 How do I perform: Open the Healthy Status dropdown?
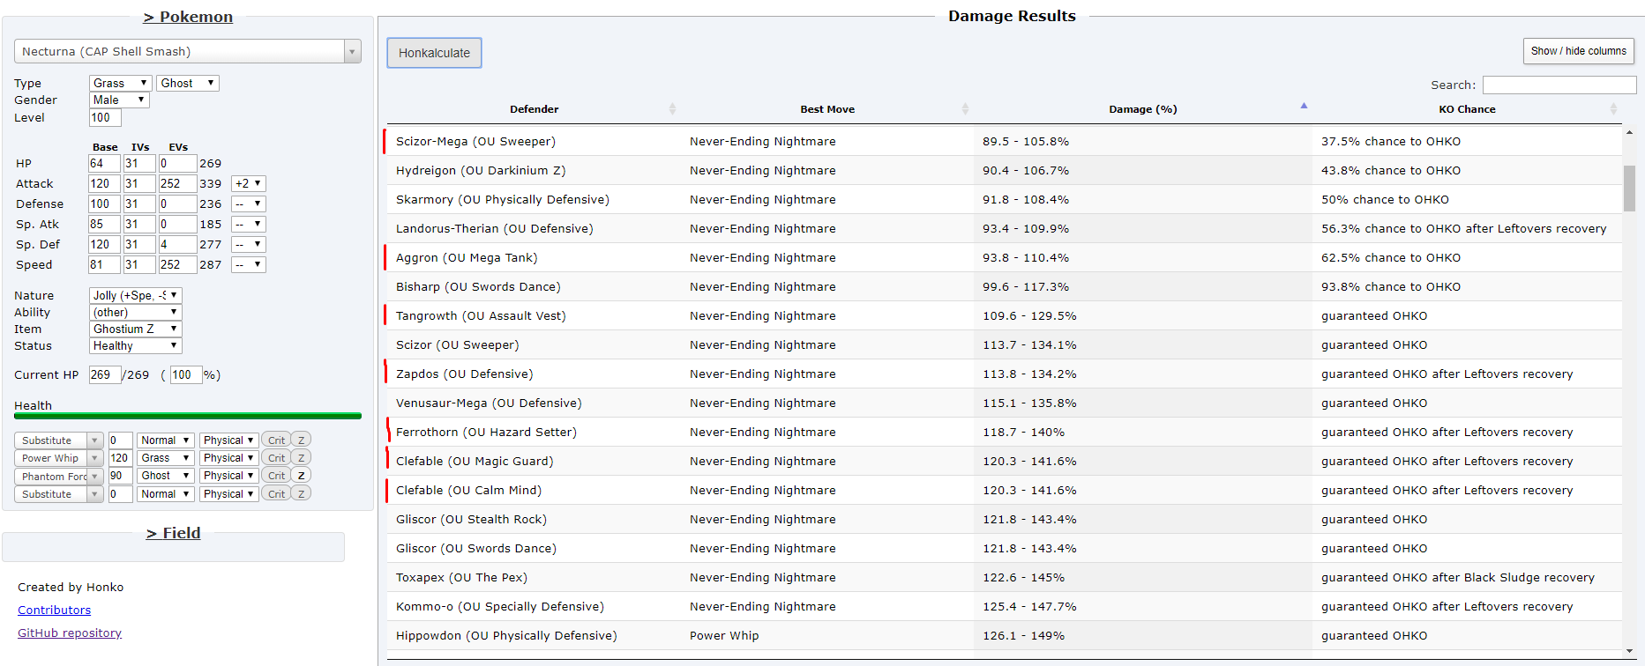click(135, 345)
